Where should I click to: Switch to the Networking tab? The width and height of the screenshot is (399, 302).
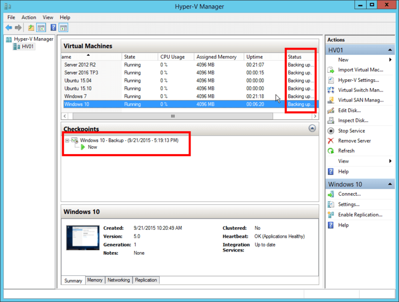119,280
